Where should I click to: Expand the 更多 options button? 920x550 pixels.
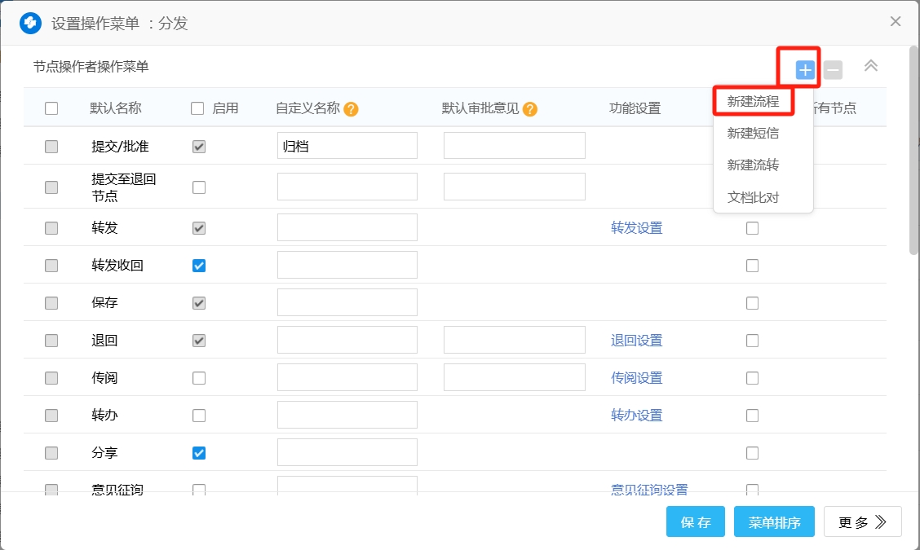pos(862,522)
